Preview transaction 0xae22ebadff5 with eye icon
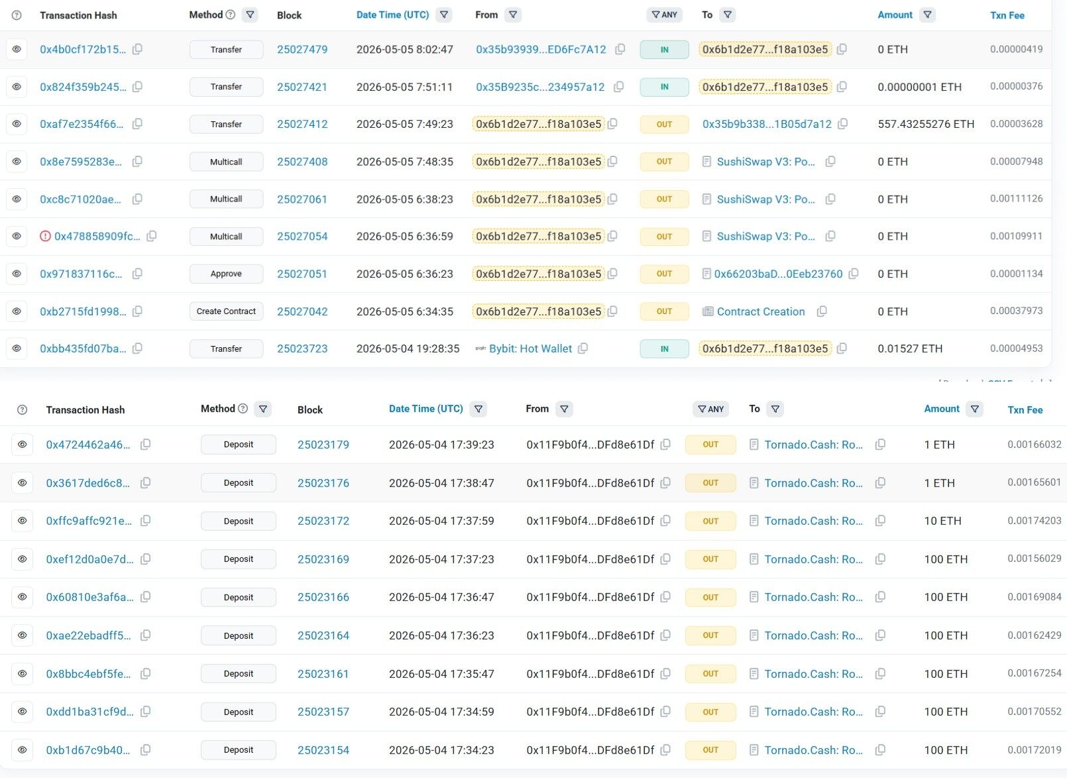This screenshot has width=1067, height=778. pos(22,636)
